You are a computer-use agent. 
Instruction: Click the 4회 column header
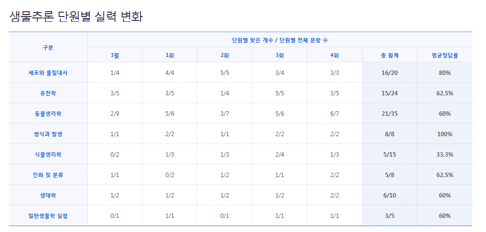pos(334,55)
